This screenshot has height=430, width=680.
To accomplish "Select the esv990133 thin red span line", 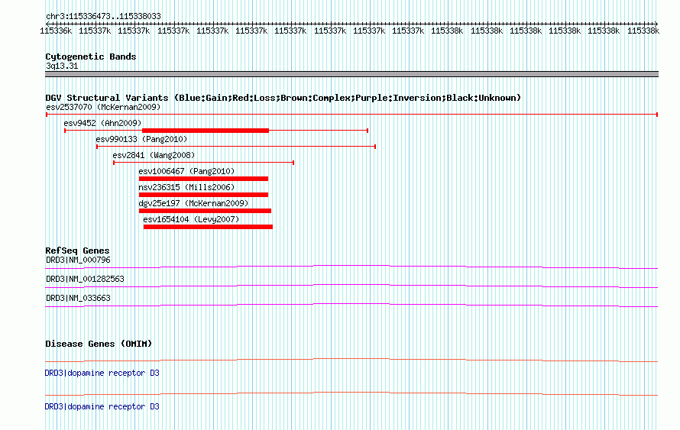I will 236,147.
